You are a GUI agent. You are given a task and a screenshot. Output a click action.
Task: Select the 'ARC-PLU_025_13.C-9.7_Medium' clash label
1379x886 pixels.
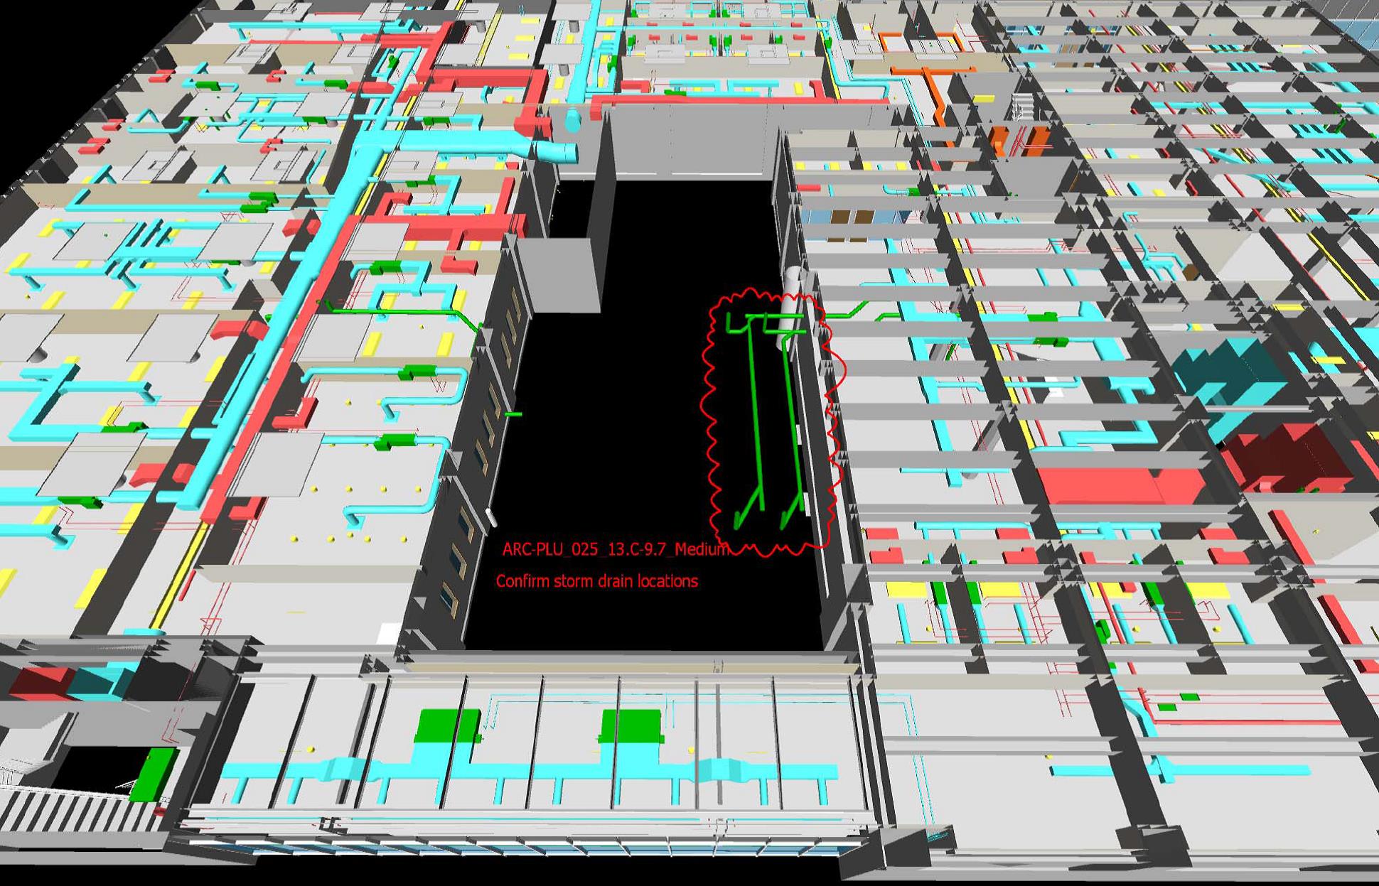click(x=614, y=549)
